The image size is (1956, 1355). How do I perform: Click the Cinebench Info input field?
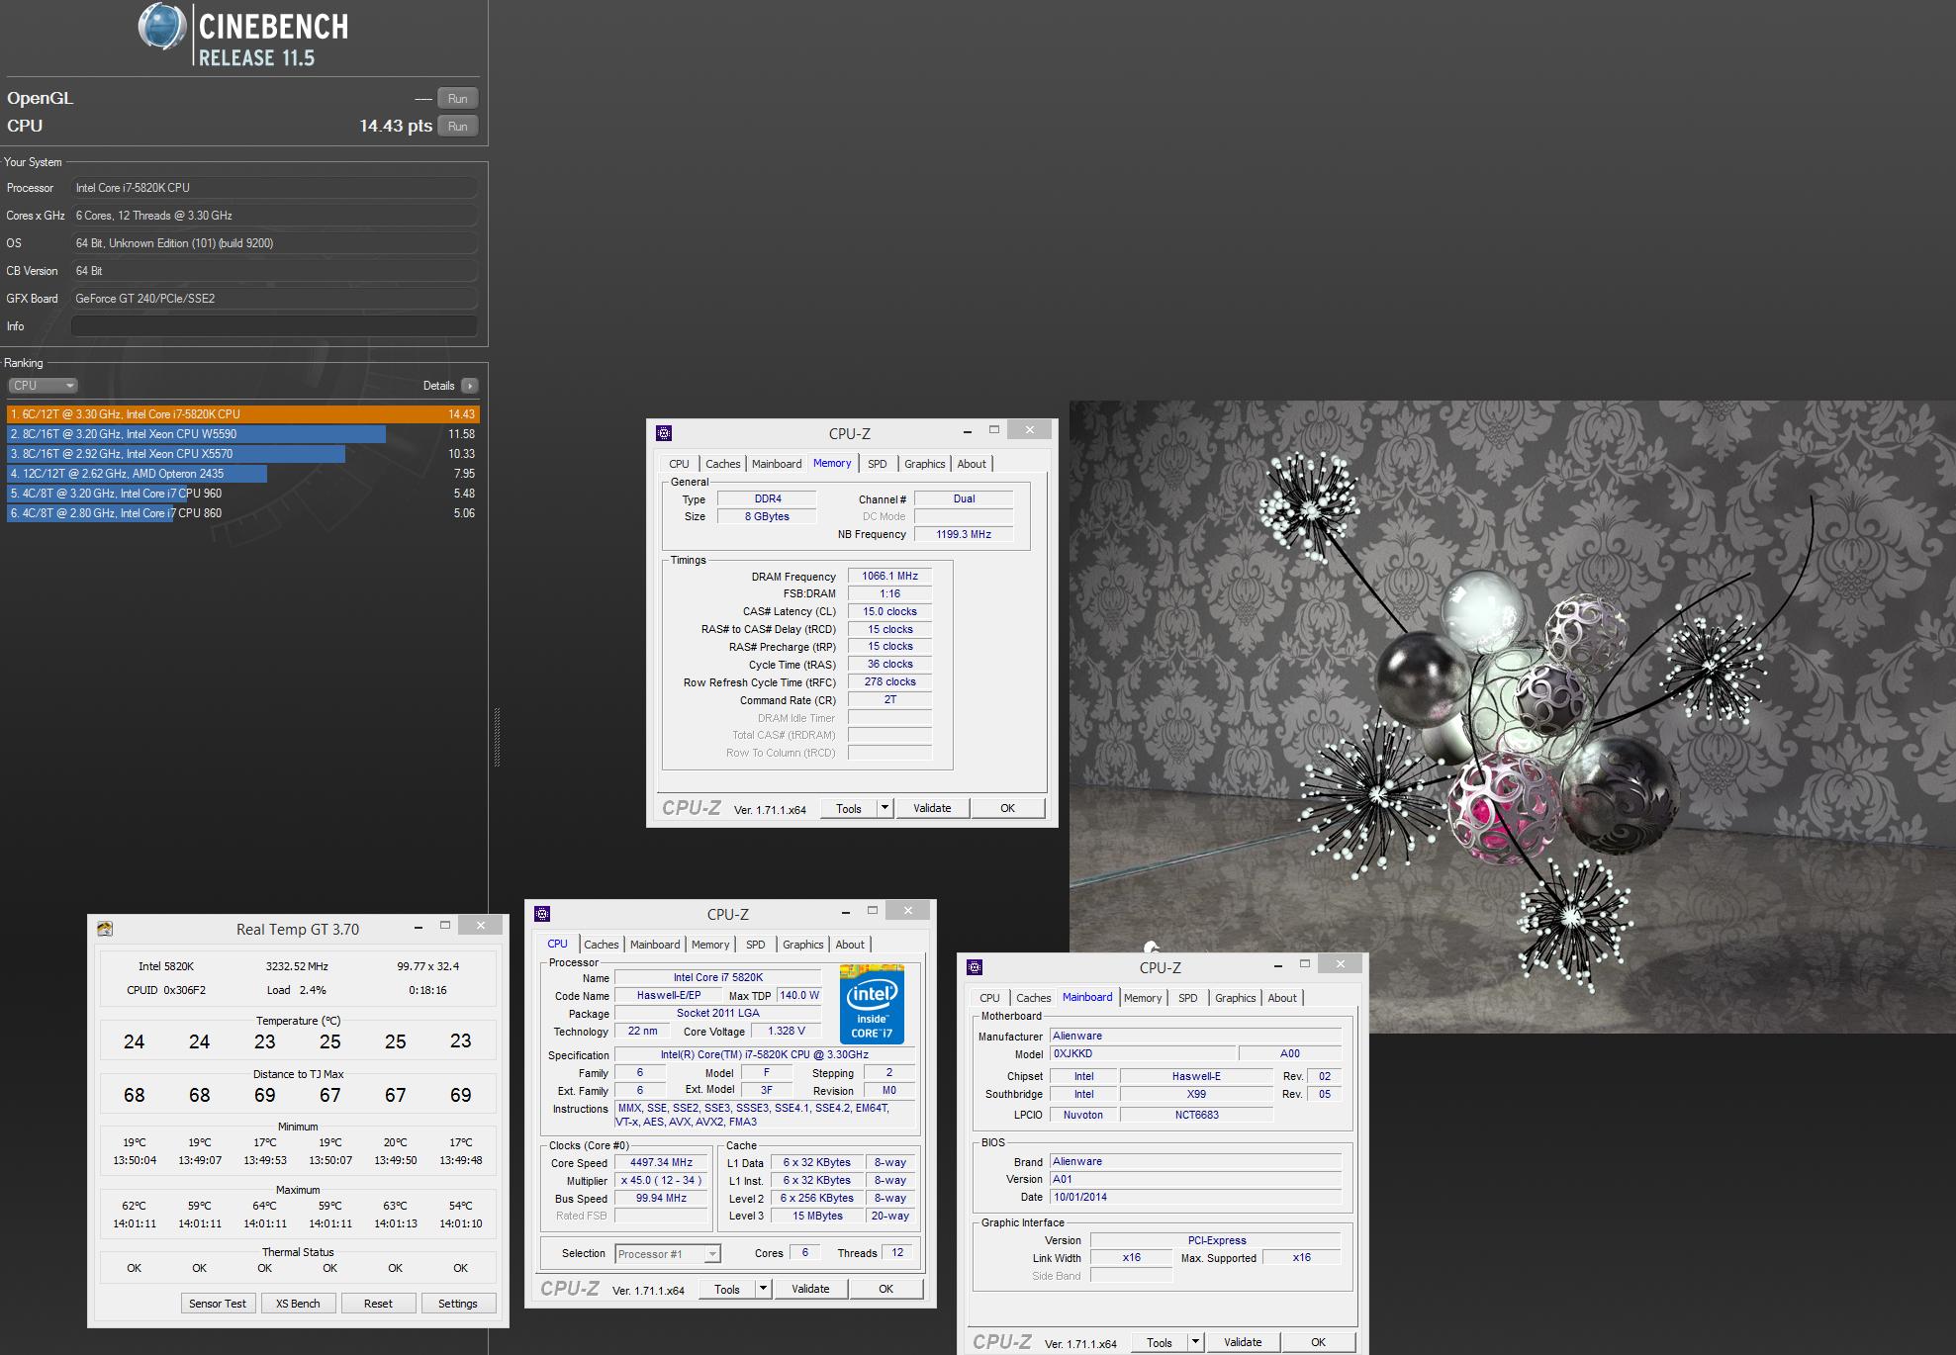(x=274, y=326)
